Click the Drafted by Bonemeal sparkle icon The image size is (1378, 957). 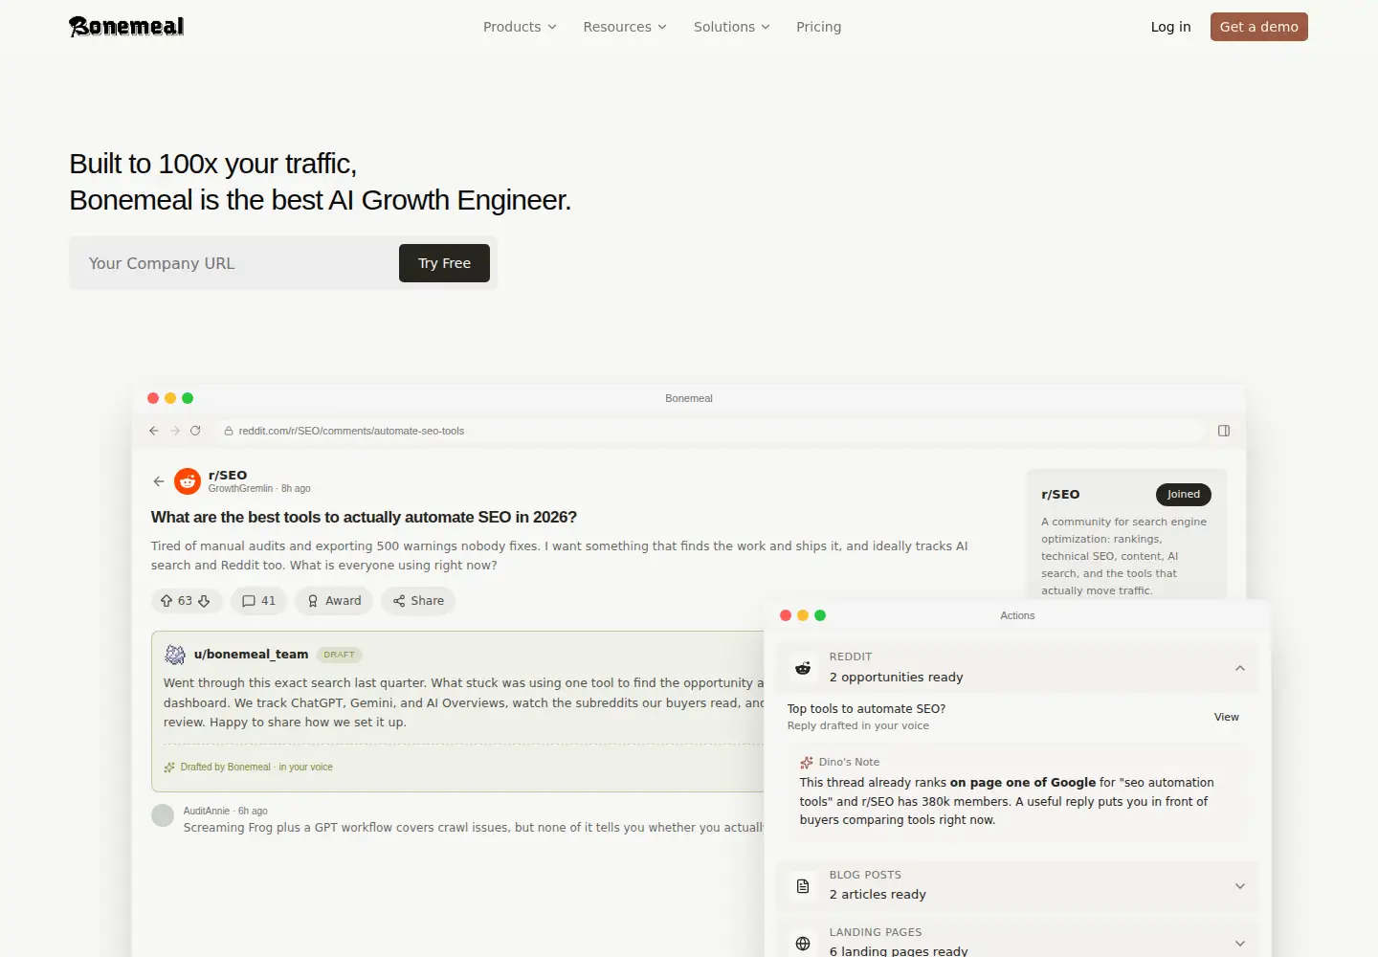click(169, 768)
